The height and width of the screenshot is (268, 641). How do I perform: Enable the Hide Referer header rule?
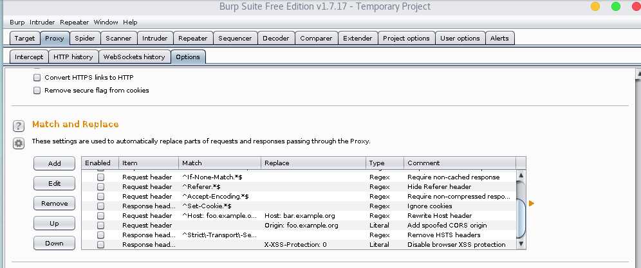[x=100, y=187]
